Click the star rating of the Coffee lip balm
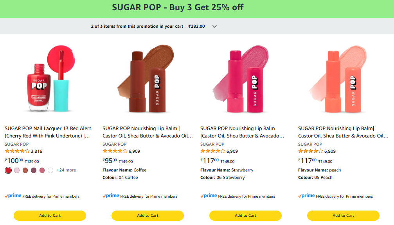 coord(115,151)
